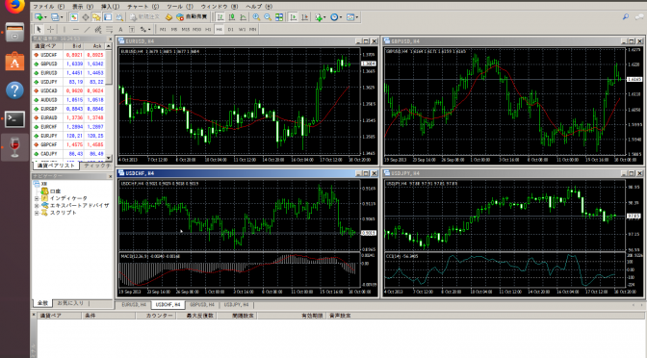Tile chart windows with the grid icon
Viewport: 647px width, 358px height.
tap(279, 17)
